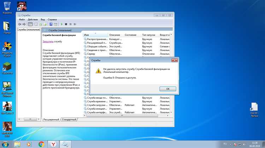Open the Файл menu
Image resolution: width=265 pixels, height=148 pixels.
click(22, 19)
